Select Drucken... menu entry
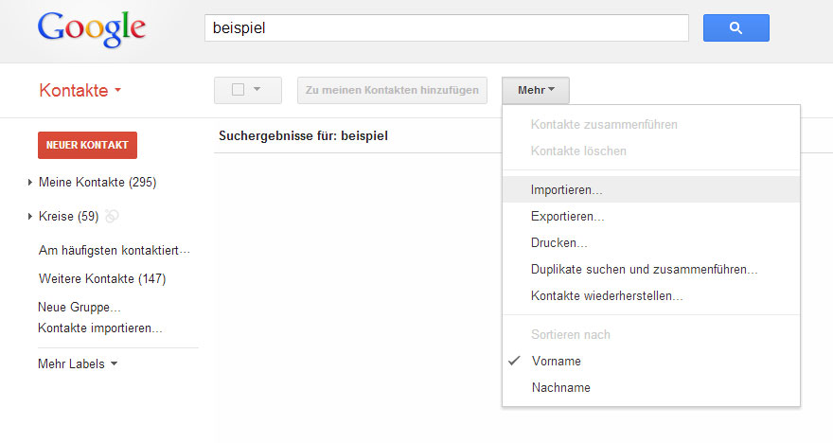Screen dimensions: 833x443 point(559,243)
